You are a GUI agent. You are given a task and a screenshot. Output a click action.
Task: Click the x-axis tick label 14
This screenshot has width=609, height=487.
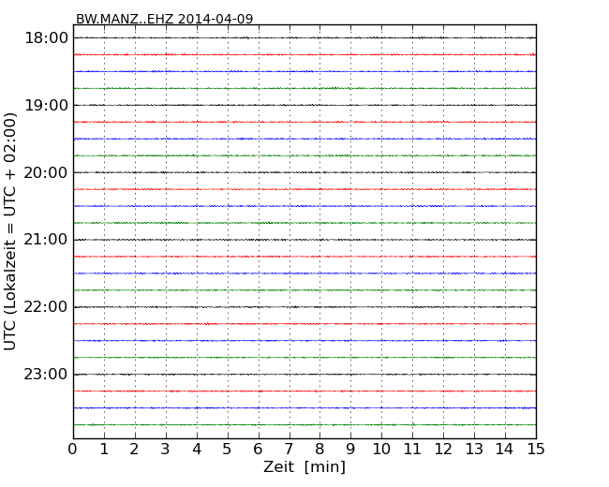[x=505, y=450]
